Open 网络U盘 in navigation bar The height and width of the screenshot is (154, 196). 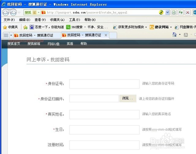point(54,44)
